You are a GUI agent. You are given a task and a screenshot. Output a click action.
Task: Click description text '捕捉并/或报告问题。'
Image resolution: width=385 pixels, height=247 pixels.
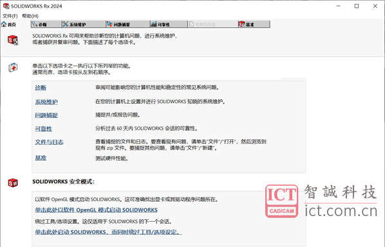pyautogui.click(x=118, y=115)
